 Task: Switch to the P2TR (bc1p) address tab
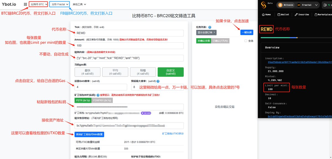[x=83, y=100]
